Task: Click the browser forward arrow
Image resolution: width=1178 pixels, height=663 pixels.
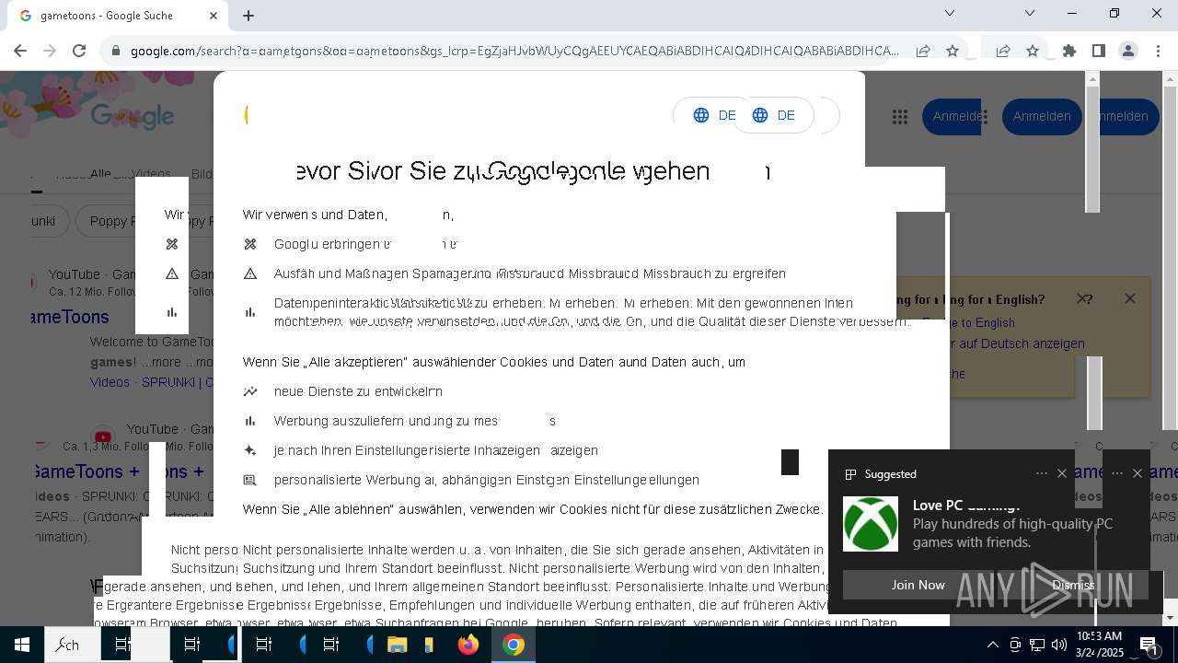Action: pos(50,51)
